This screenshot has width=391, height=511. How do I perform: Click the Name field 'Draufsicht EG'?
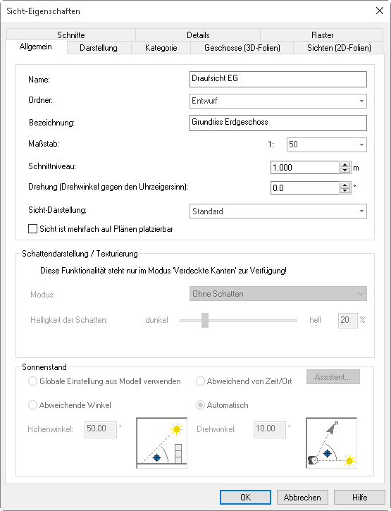coord(278,79)
